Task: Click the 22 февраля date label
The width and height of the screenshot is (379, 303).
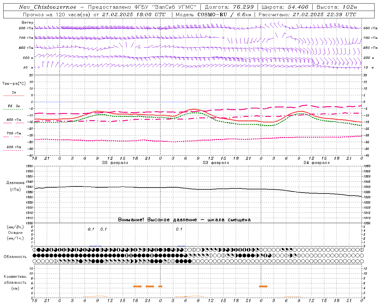Action: tap(115, 163)
